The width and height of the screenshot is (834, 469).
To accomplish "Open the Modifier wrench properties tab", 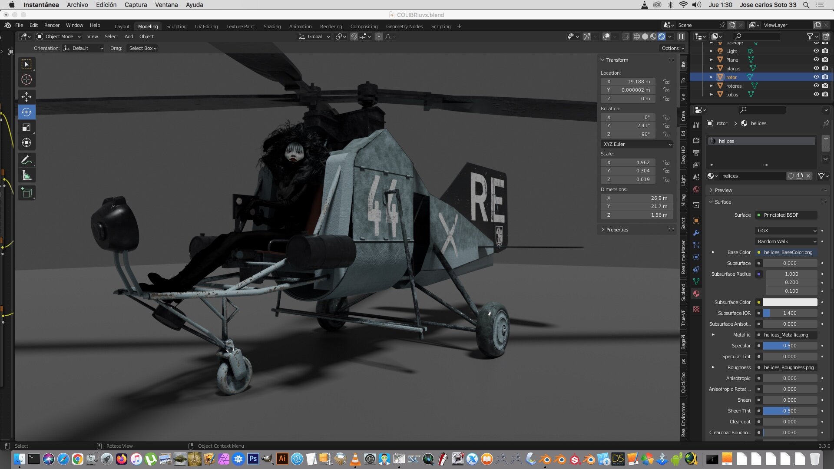I will (696, 233).
